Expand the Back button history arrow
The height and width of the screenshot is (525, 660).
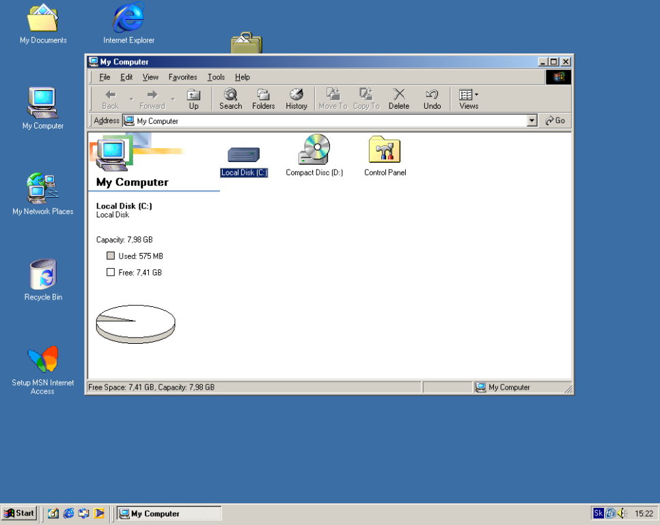point(131,99)
